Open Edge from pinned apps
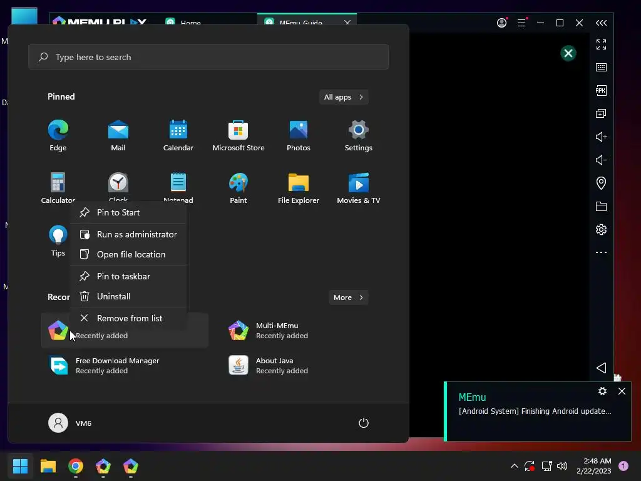 (58, 136)
